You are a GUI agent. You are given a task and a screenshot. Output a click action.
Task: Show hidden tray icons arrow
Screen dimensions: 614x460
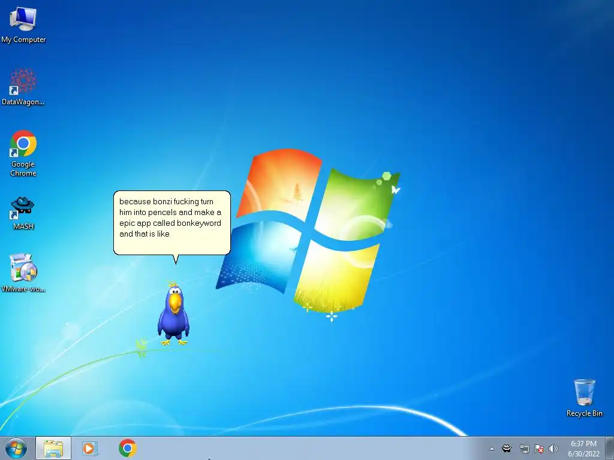492,449
